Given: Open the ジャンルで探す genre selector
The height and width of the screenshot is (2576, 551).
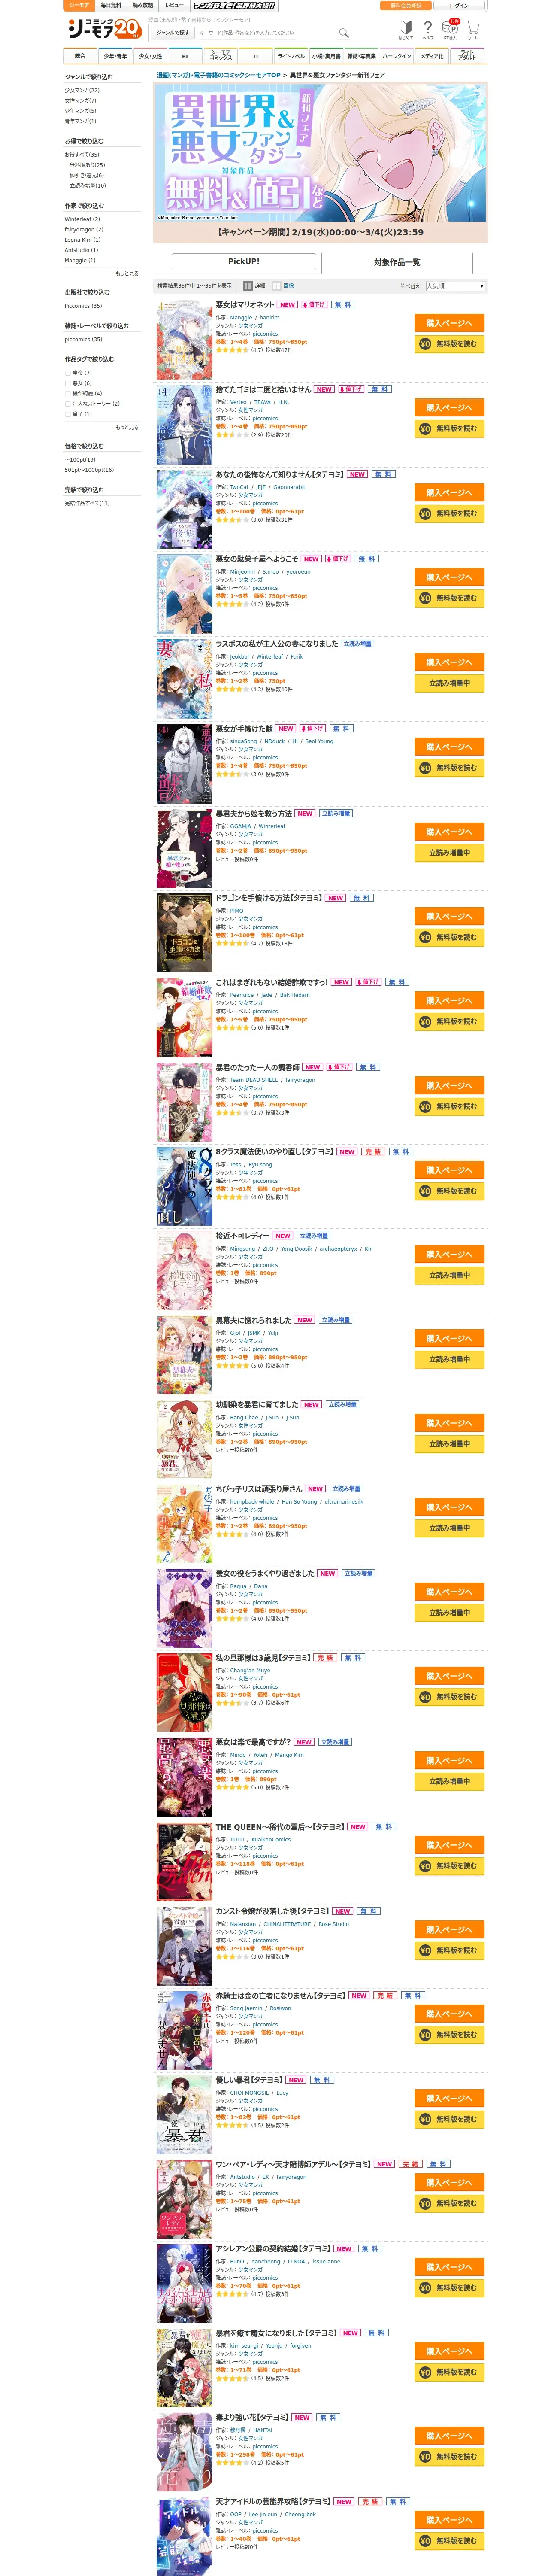Looking at the screenshot, I should (x=173, y=33).
